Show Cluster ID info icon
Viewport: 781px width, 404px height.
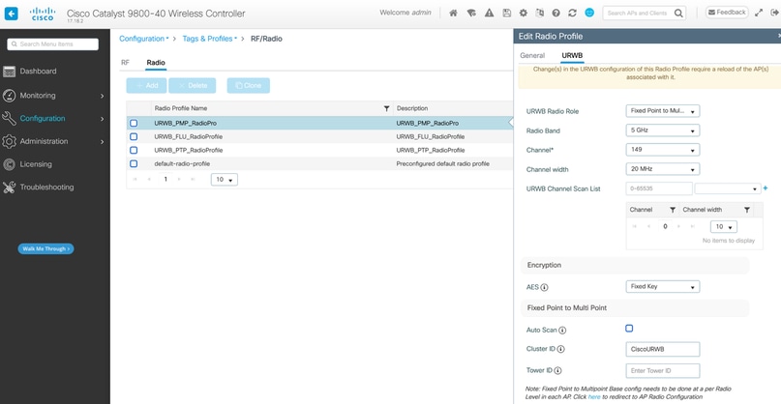point(561,349)
